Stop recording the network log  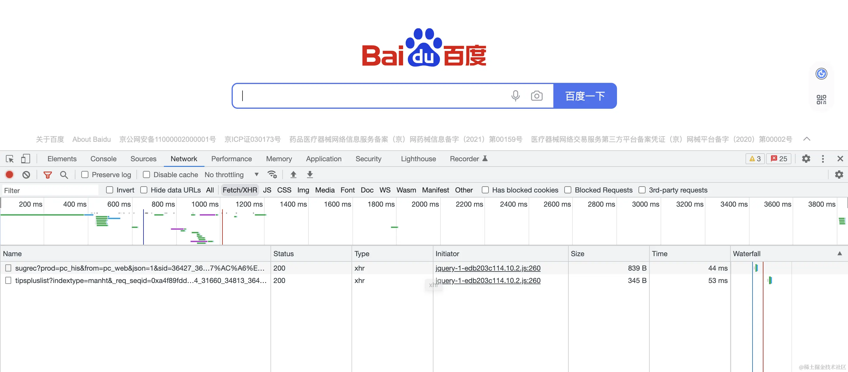point(9,175)
